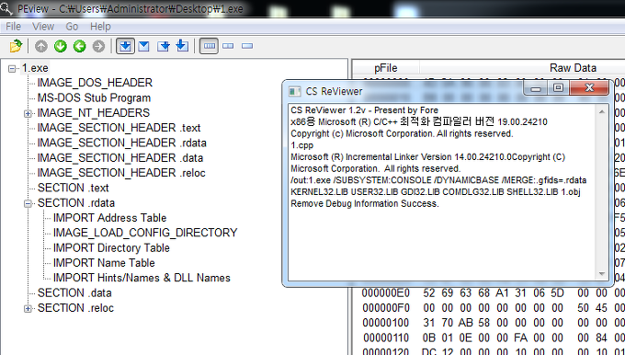Select IMPORT Address Table
Viewport: 625px width, 355px height.
(109, 218)
